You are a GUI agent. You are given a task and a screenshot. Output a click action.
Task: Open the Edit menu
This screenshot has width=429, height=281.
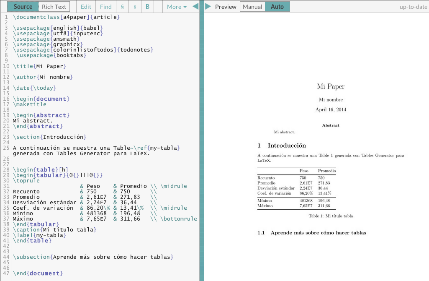pos(86,7)
